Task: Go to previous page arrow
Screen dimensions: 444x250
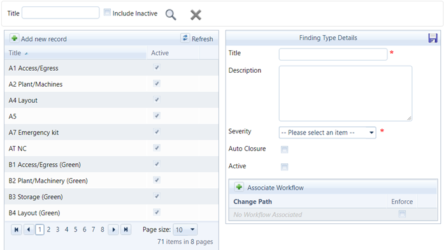Action: pyautogui.click(x=29, y=230)
